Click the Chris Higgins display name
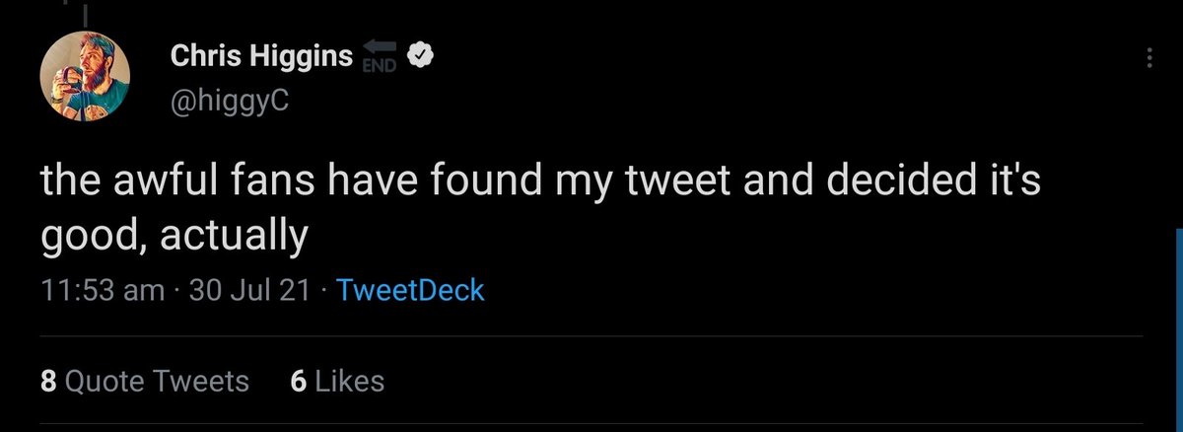Viewport: 1183px width, 432px height. click(261, 58)
